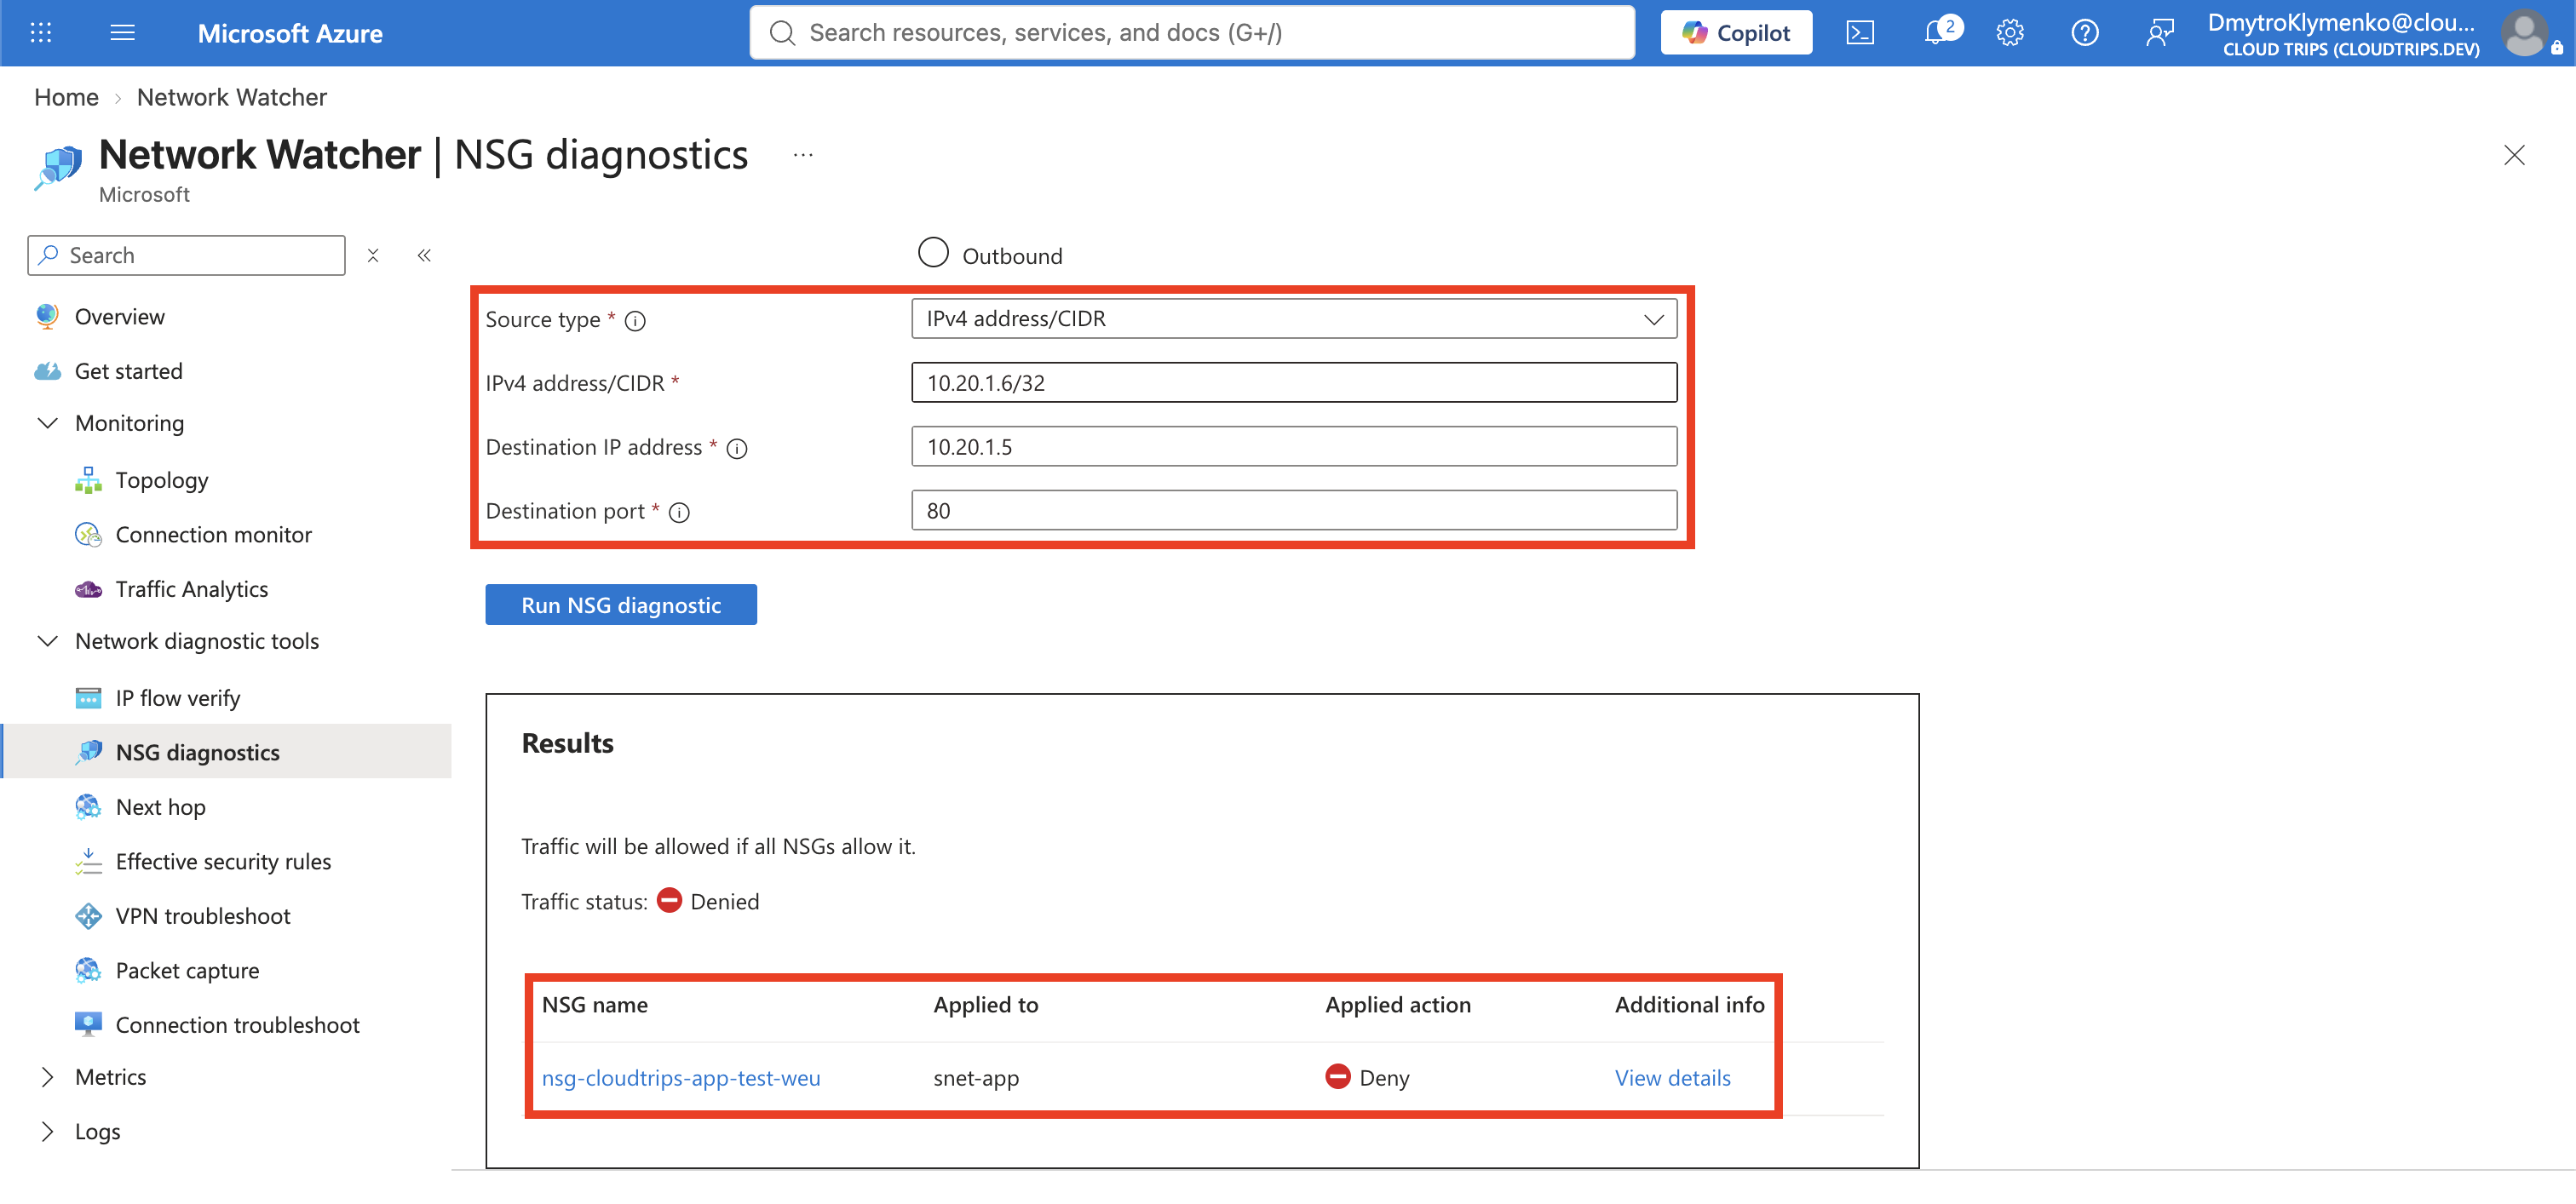Focus the sidebar Search box
Image resolution: width=2576 pixels, height=1204 pixels.
[186, 255]
